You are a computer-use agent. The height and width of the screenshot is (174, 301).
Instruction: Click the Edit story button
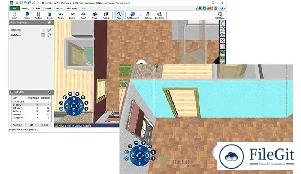(x=31, y=125)
